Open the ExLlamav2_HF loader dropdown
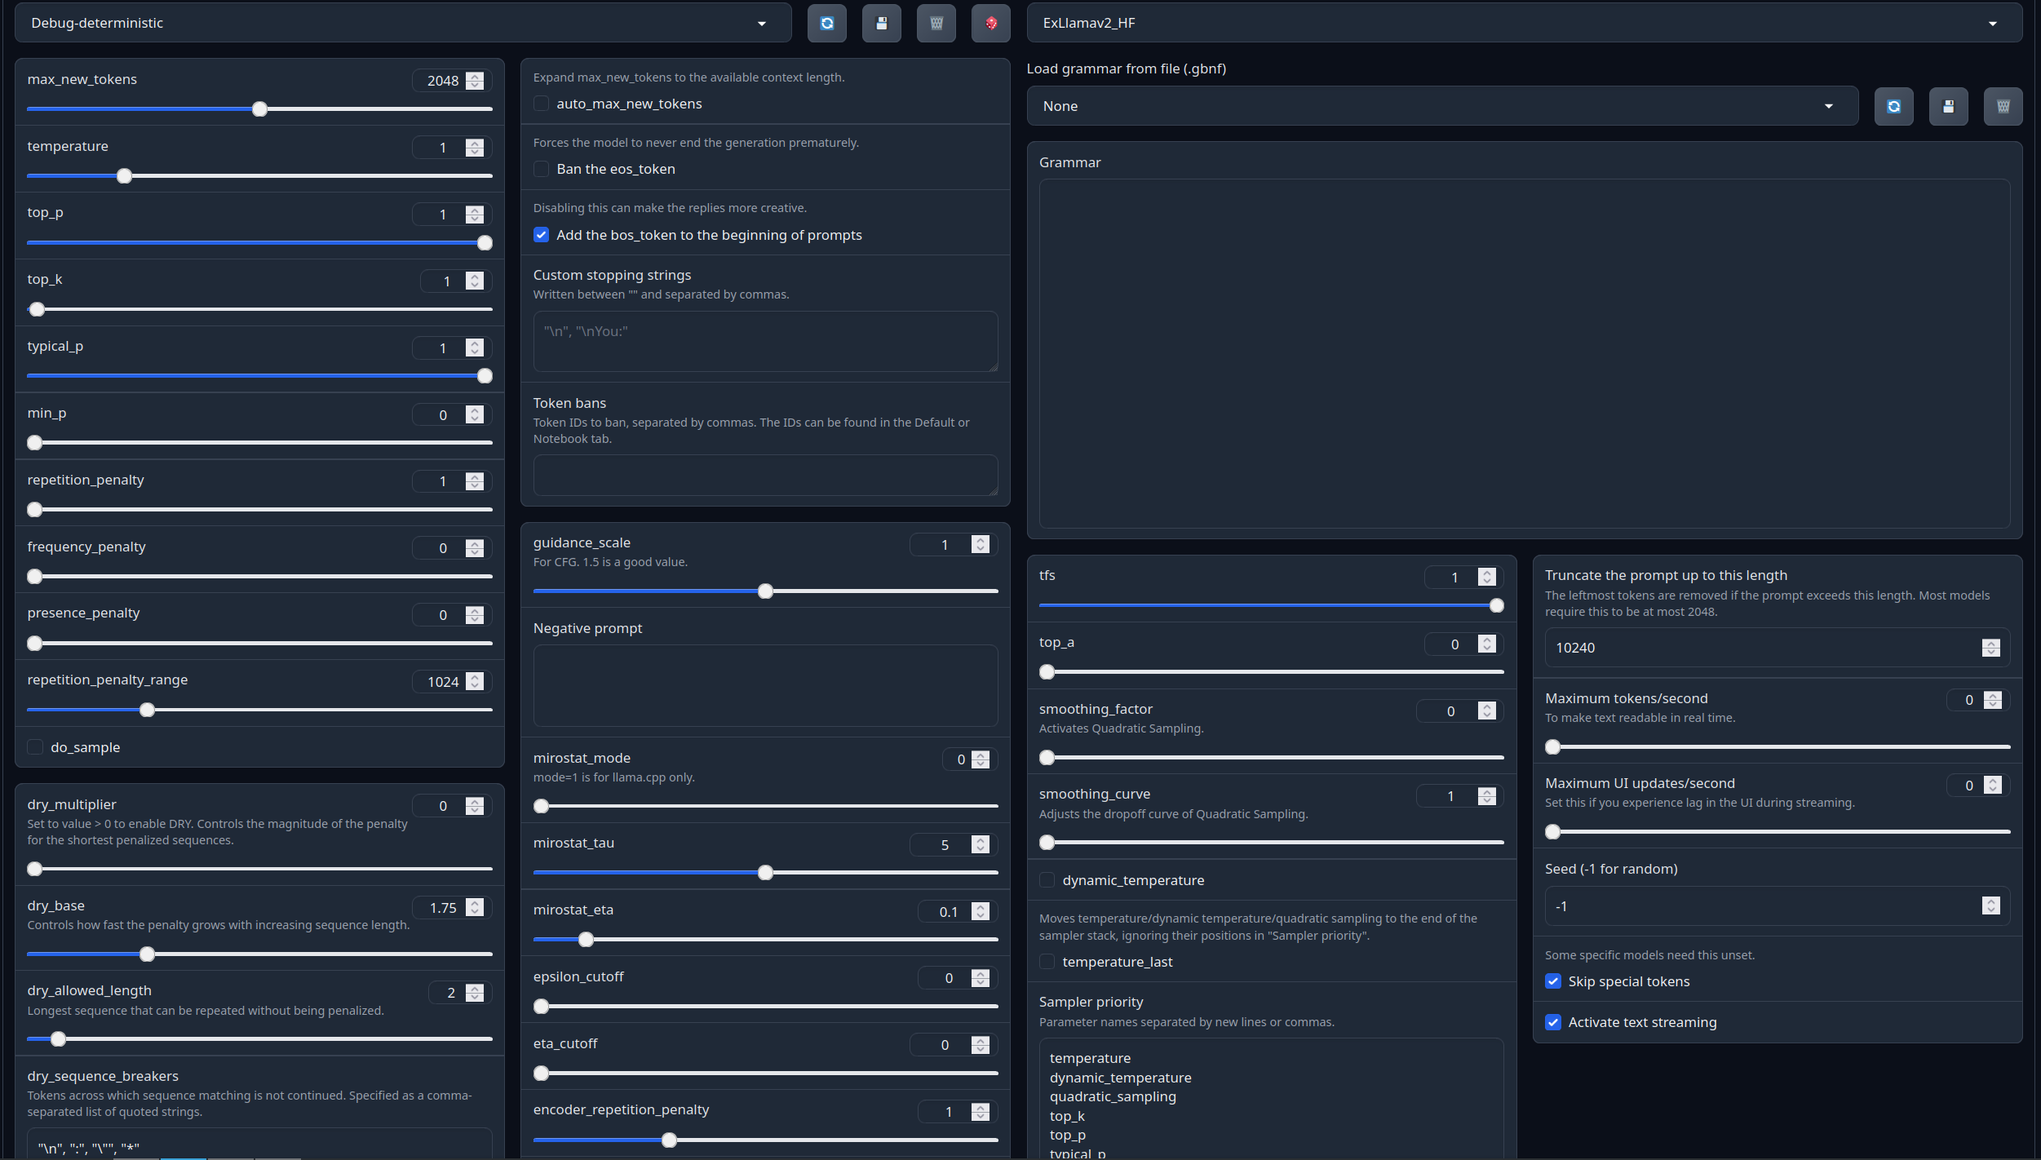The width and height of the screenshot is (2041, 1160). [x=1992, y=23]
